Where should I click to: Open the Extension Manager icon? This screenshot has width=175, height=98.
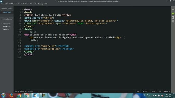[173, 13]
